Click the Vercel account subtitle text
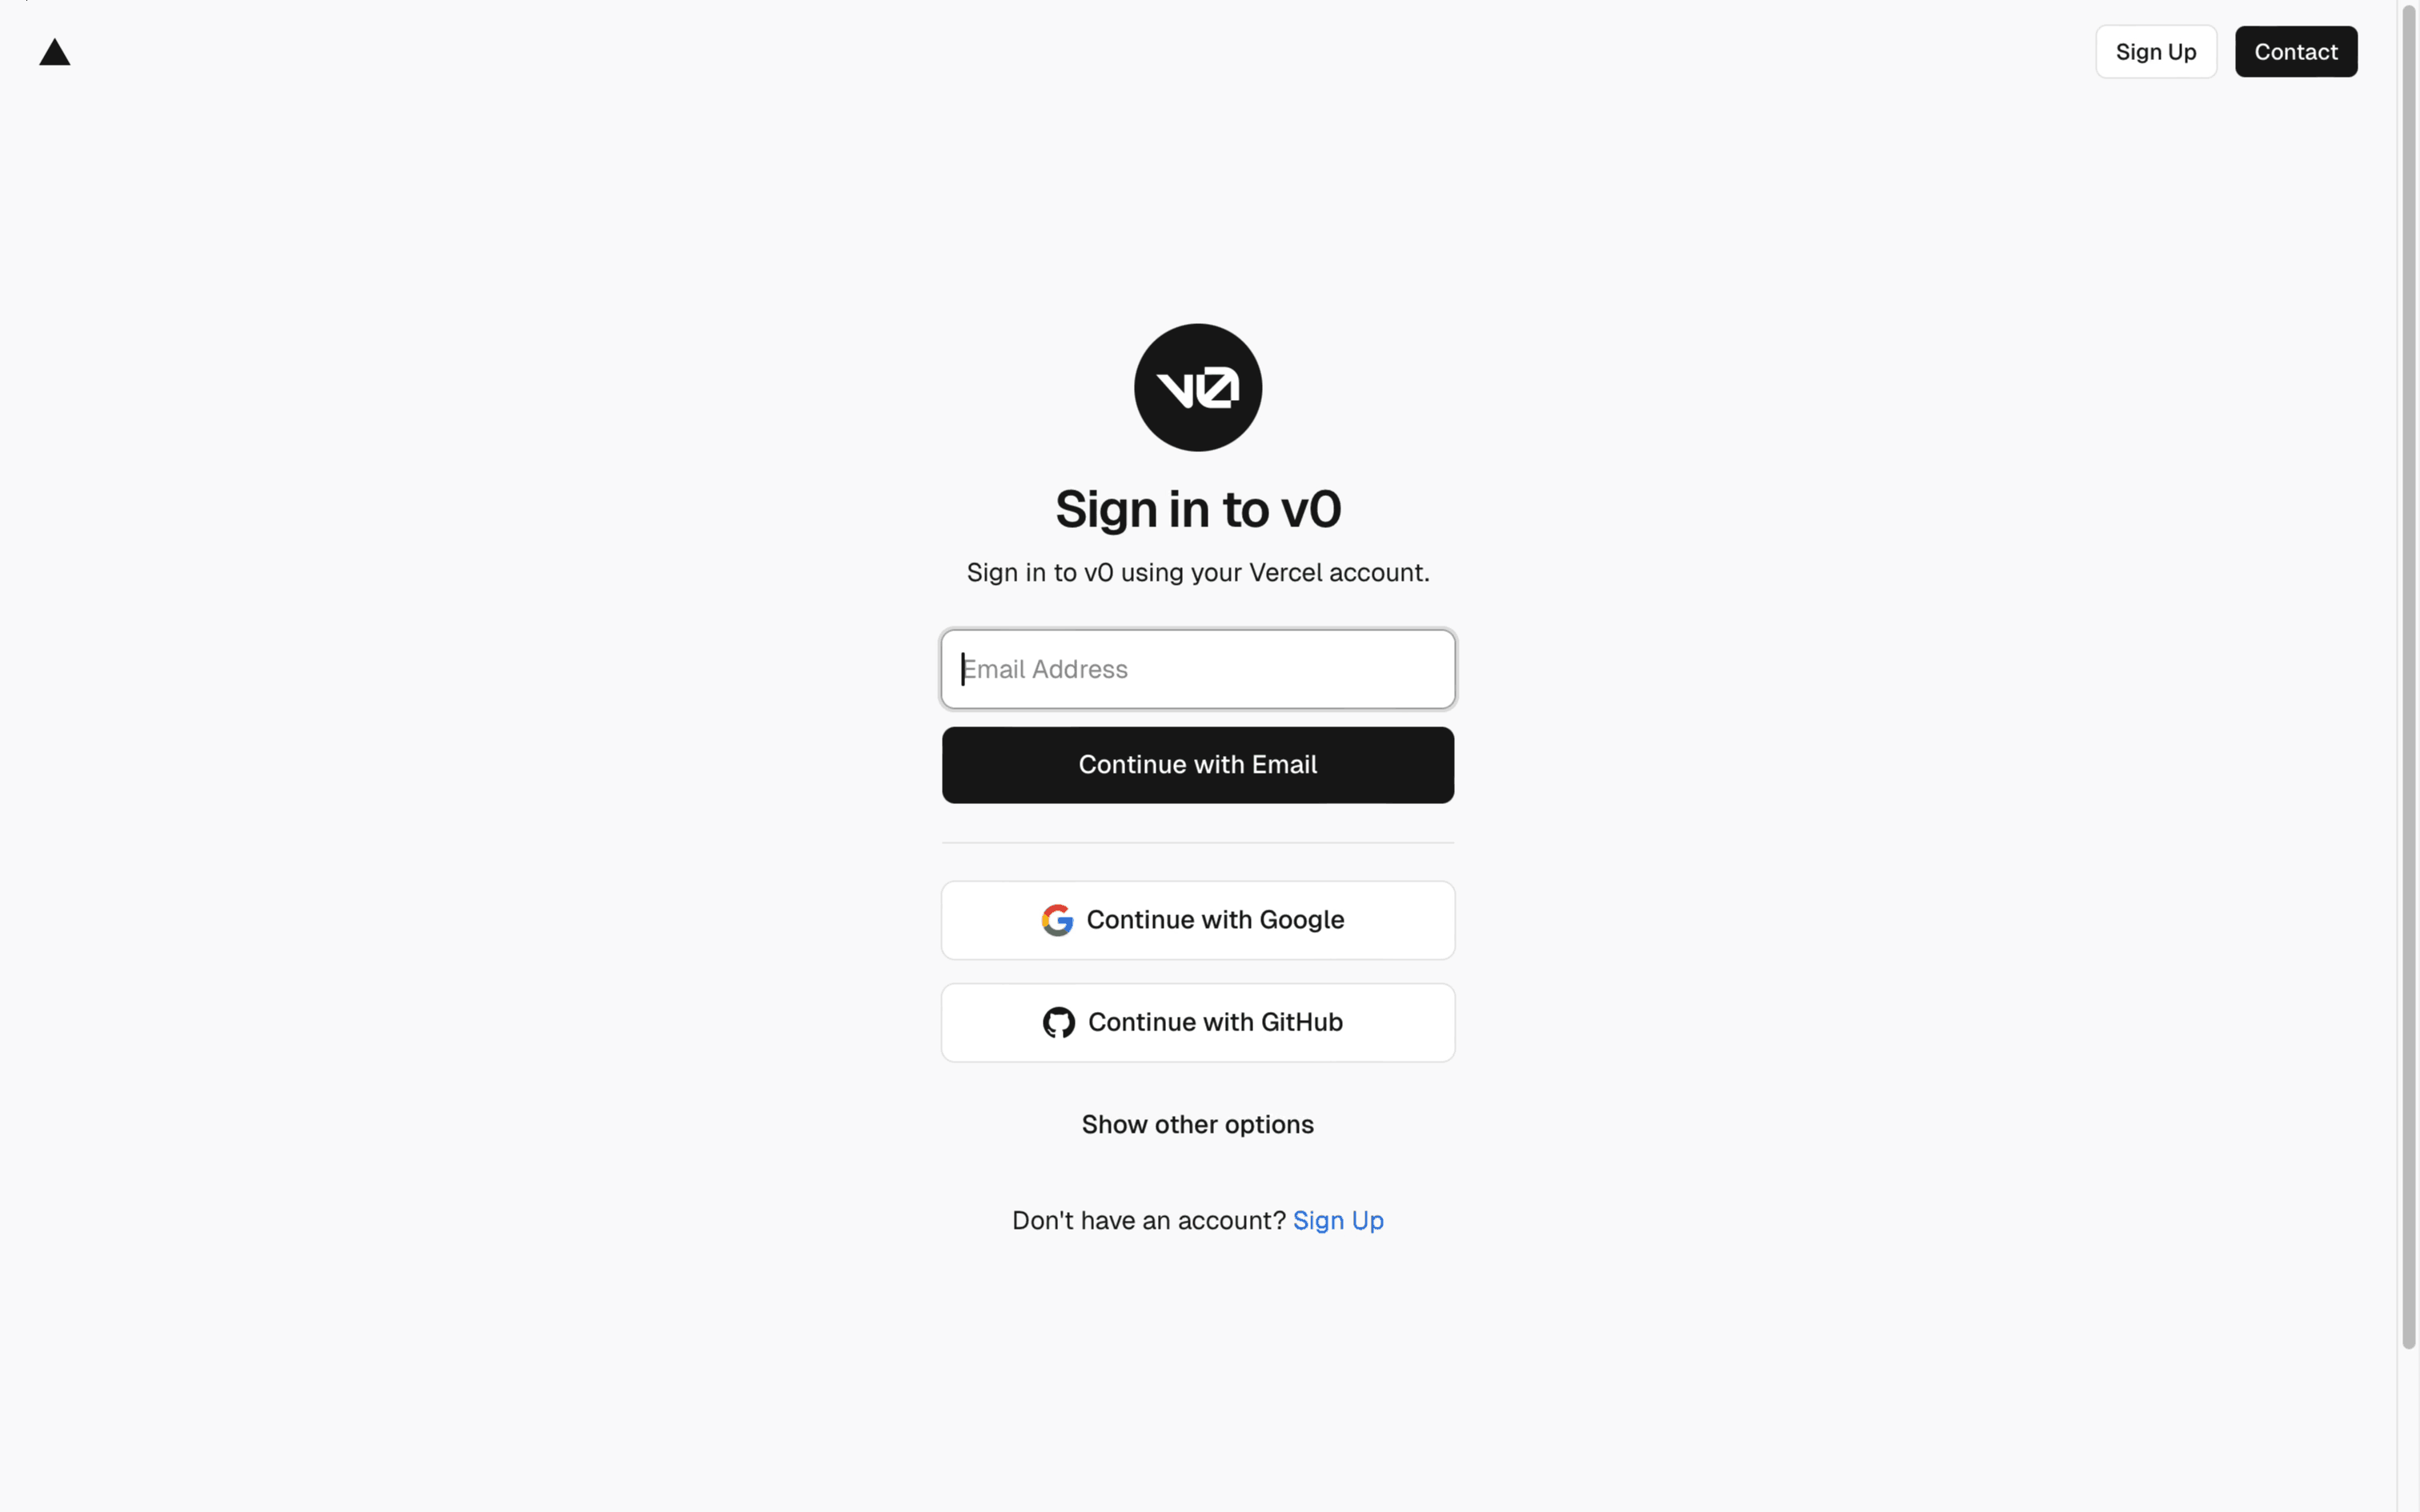The image size is (2420, 1512). click(1198, 572)
